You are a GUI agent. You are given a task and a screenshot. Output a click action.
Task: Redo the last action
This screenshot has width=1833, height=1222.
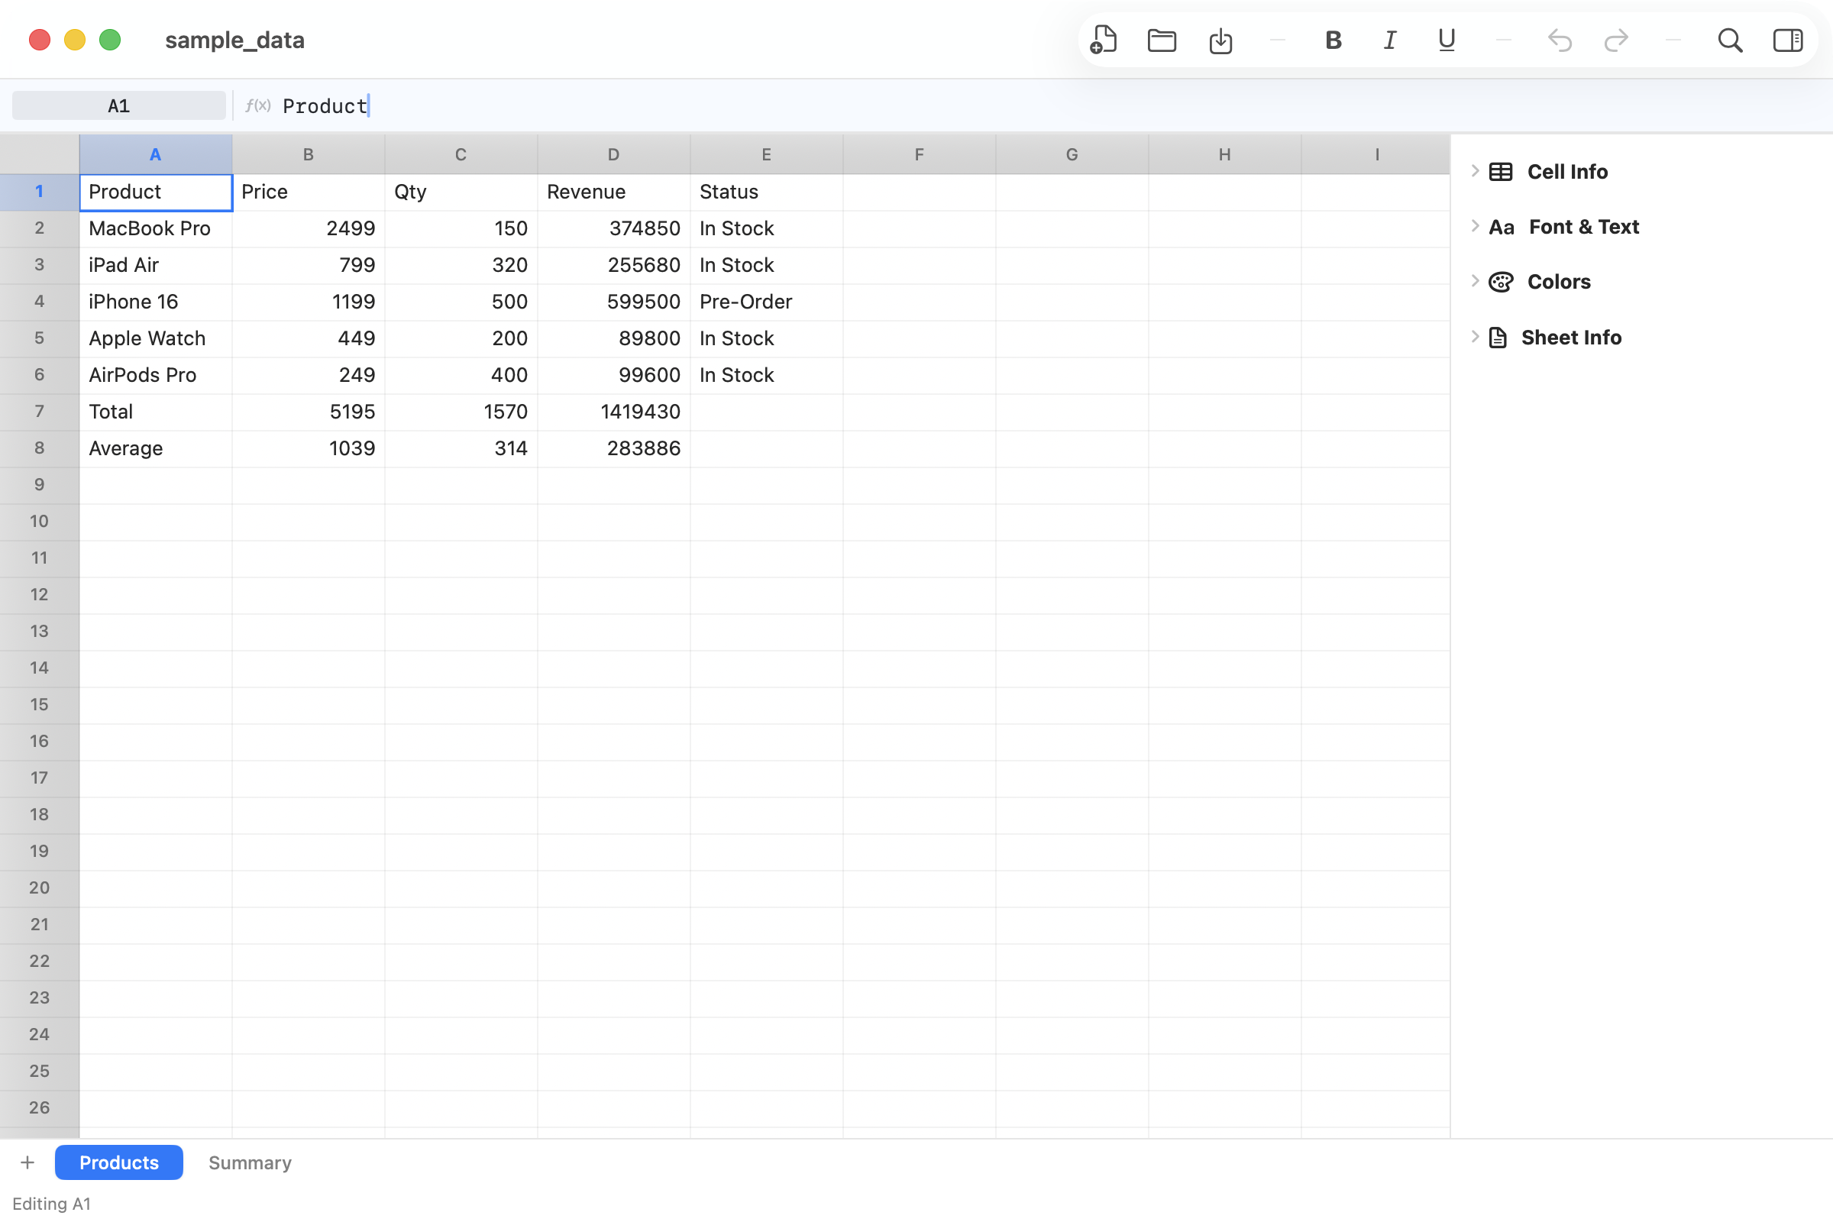(x=1615, y=40)
